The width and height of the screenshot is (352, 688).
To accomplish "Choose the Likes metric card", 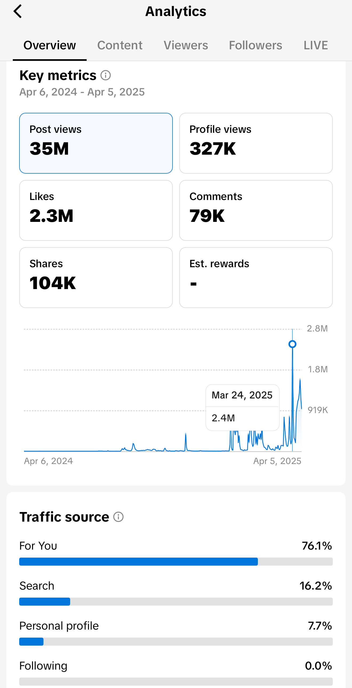I will [96, 210].
